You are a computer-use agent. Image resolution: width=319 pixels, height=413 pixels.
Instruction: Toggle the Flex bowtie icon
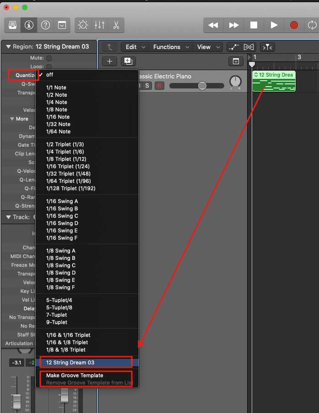pyautogui.click(x=249, y=47)
